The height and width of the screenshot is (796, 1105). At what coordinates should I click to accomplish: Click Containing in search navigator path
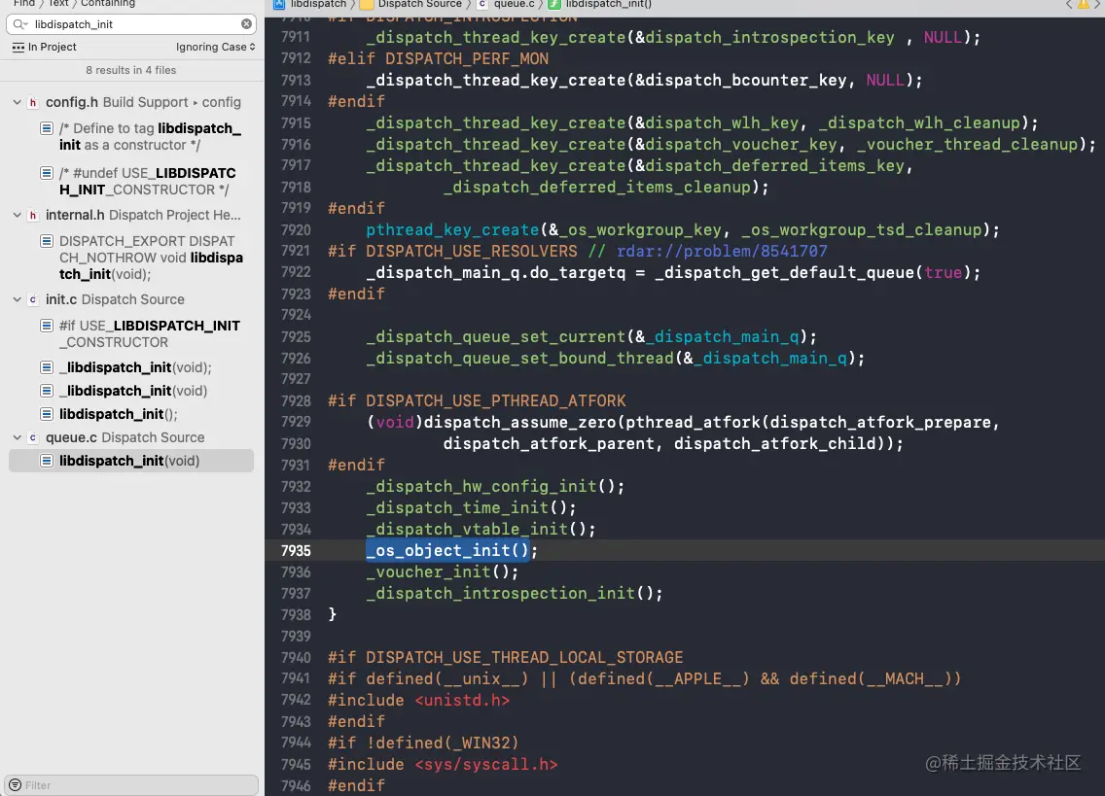108,4
